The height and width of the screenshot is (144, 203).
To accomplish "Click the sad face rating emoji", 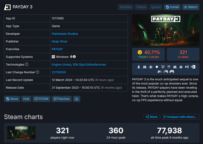I will (140, 52).
